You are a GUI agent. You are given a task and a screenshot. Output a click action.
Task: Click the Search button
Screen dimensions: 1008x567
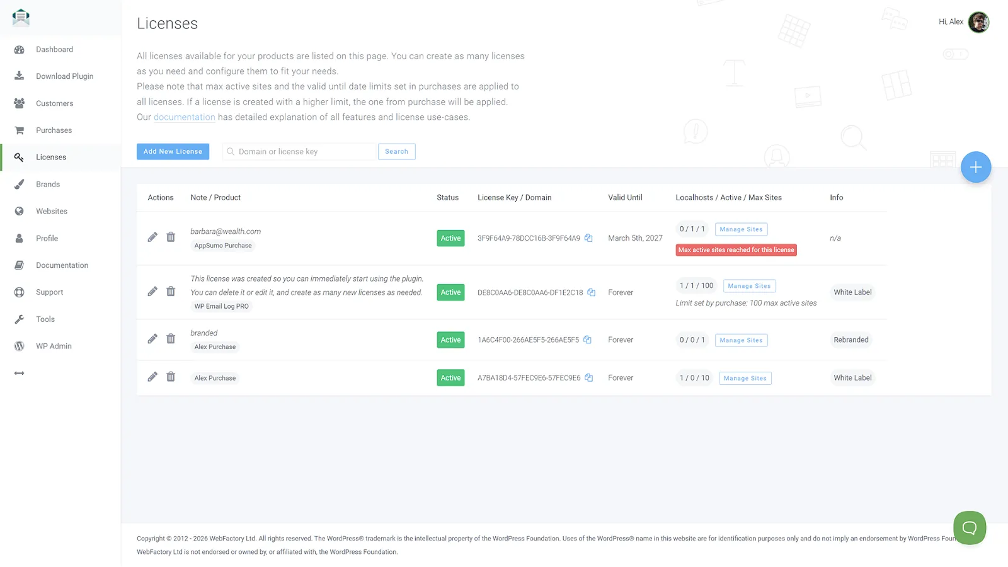point(396,152)
